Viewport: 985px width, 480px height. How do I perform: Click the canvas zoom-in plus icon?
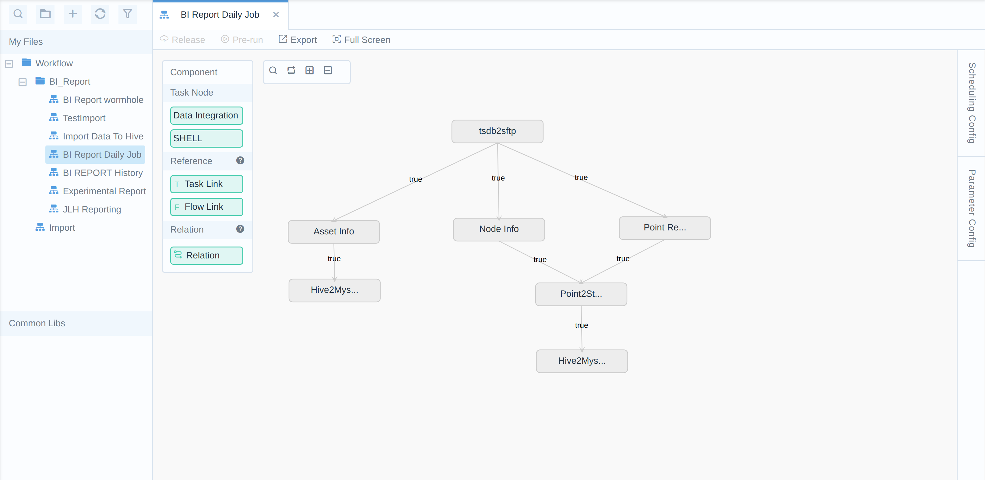pyautogui.click(x=309, y=70)
